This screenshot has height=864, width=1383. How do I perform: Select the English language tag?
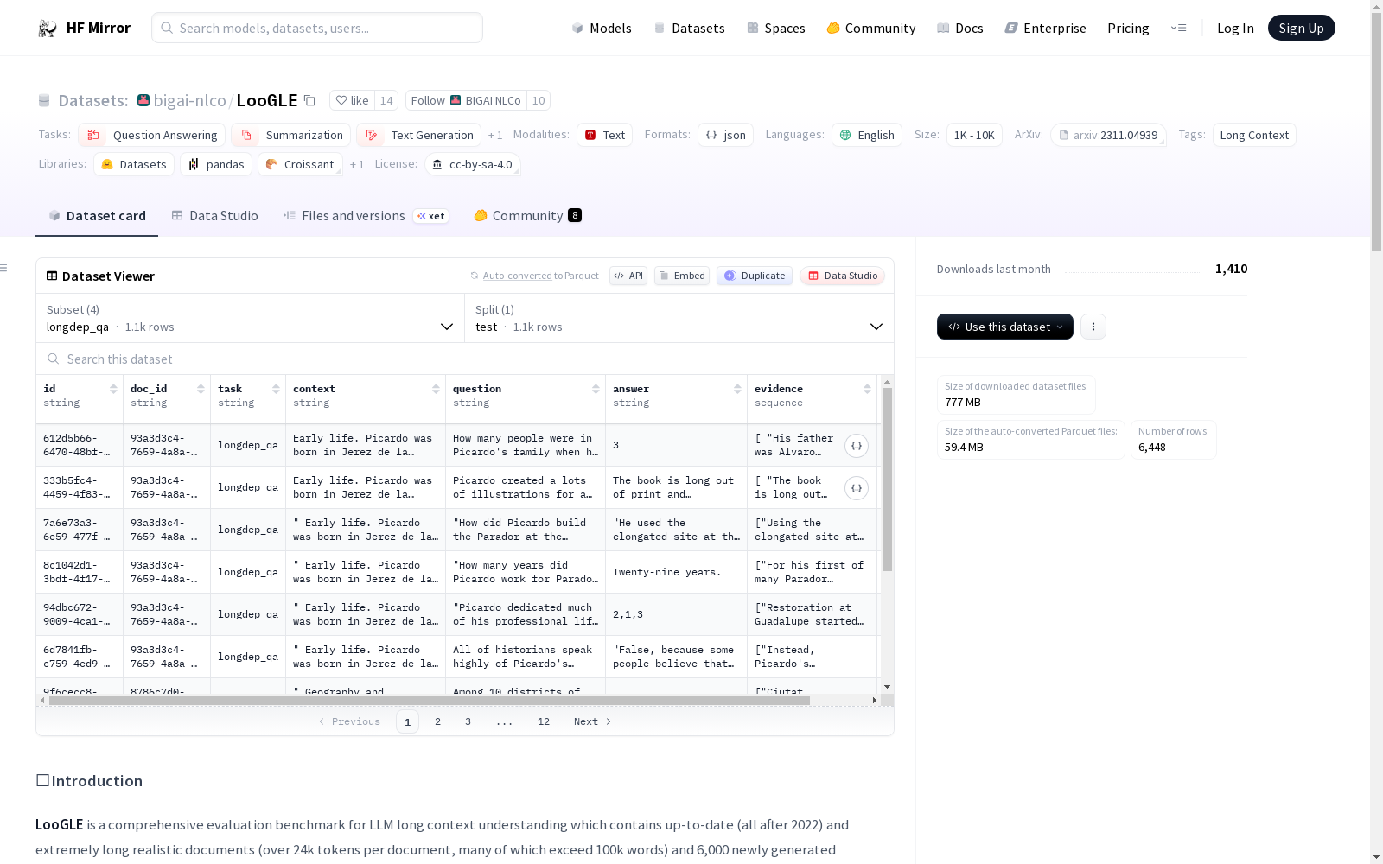[867, 135]
